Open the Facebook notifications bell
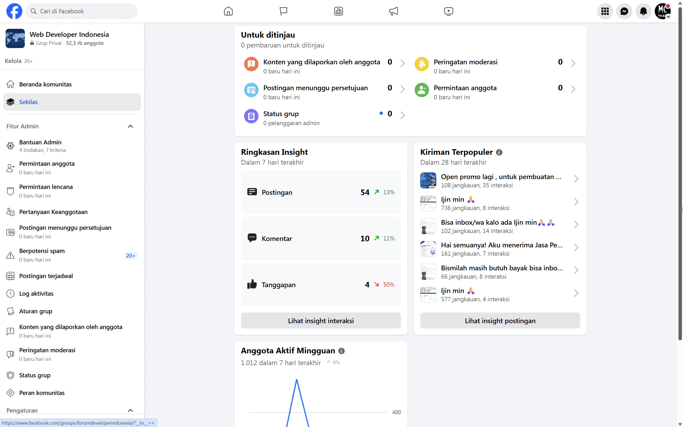This screenshot has height=427, width=683. click(x=644, y=11)
